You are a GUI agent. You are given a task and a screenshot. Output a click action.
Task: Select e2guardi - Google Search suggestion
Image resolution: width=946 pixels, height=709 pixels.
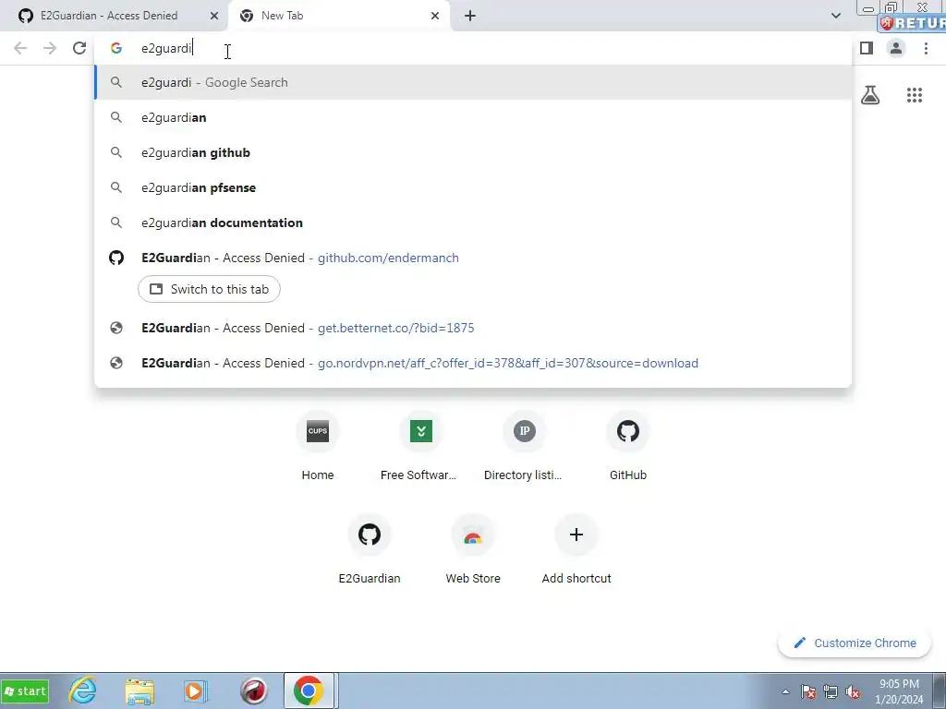pos(473,82)
